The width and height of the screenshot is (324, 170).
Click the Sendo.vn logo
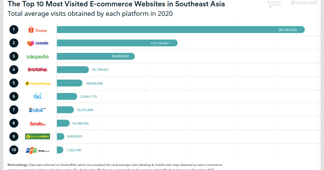pos(37,123)
